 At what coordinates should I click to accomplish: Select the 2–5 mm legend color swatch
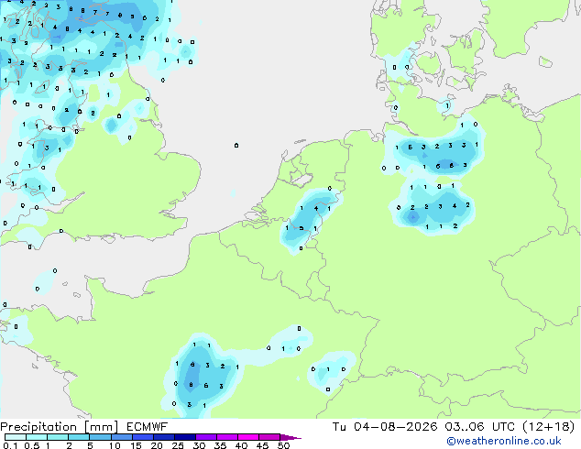point(79,437)
